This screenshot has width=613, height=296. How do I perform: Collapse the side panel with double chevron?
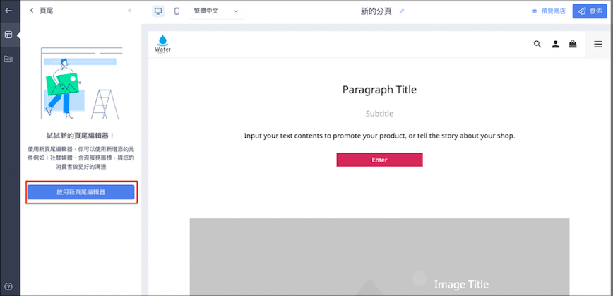(129, 11)
